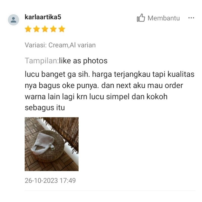Click the first rating star

point(28,29)
